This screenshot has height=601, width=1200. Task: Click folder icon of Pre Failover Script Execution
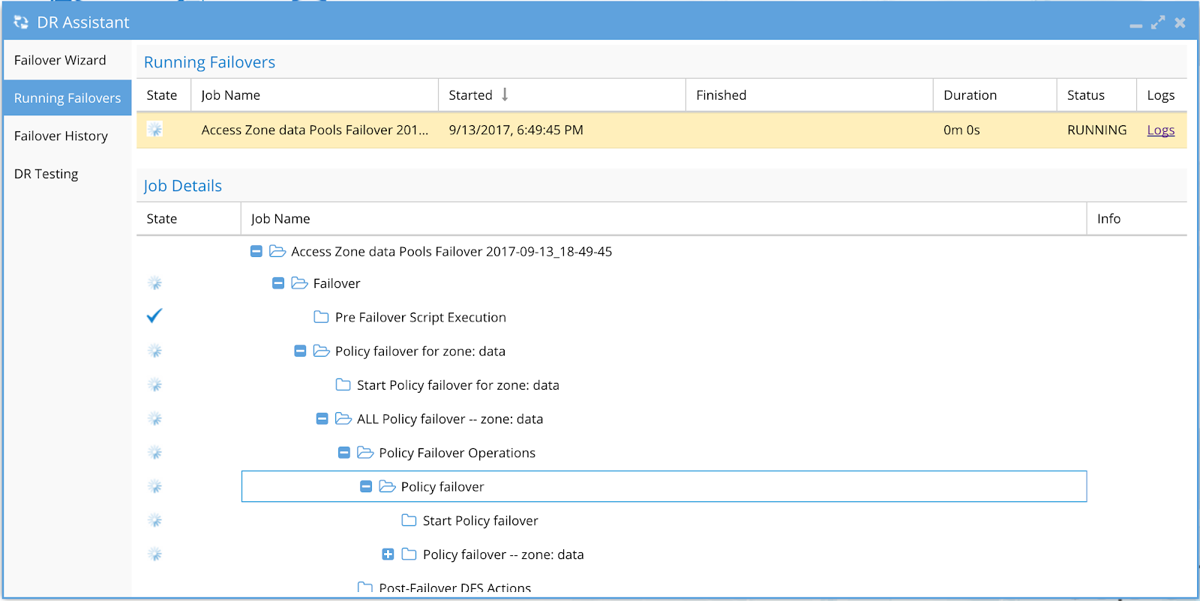(x=321, y=317)
